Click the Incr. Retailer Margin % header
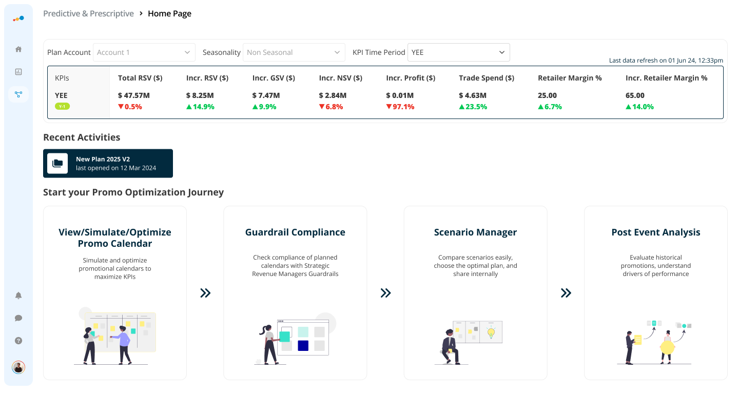 tap(667, 78)
